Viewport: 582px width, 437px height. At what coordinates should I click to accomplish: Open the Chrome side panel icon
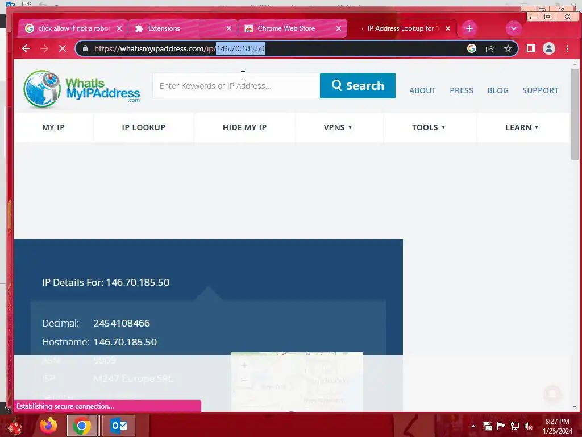pyautogui.click(x=530, y=48)
